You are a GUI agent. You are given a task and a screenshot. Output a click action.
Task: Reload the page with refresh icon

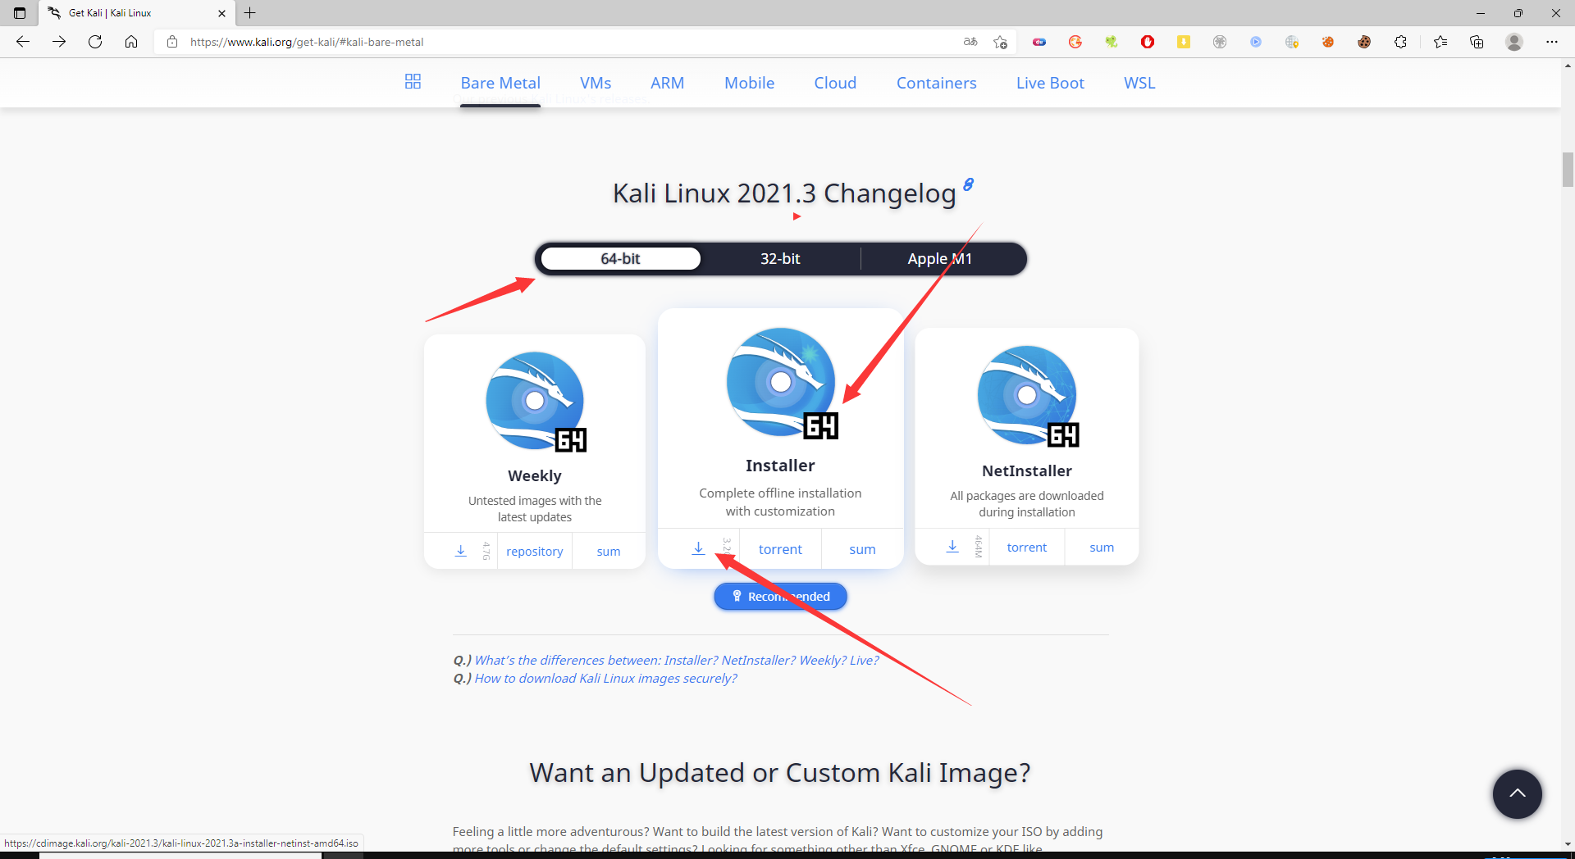coord(95,42)
